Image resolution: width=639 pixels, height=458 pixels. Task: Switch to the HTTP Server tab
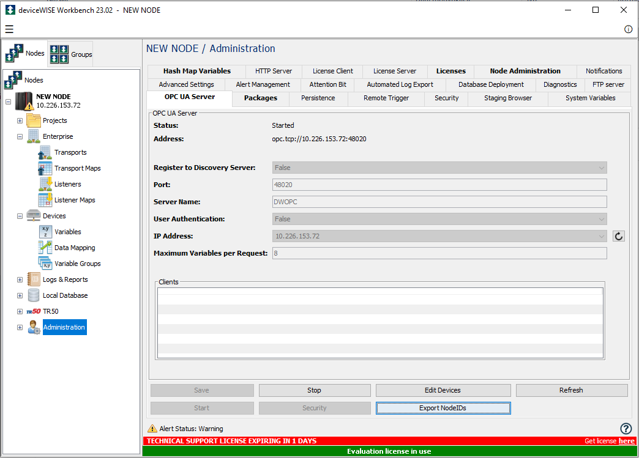(x=274, y=72)
